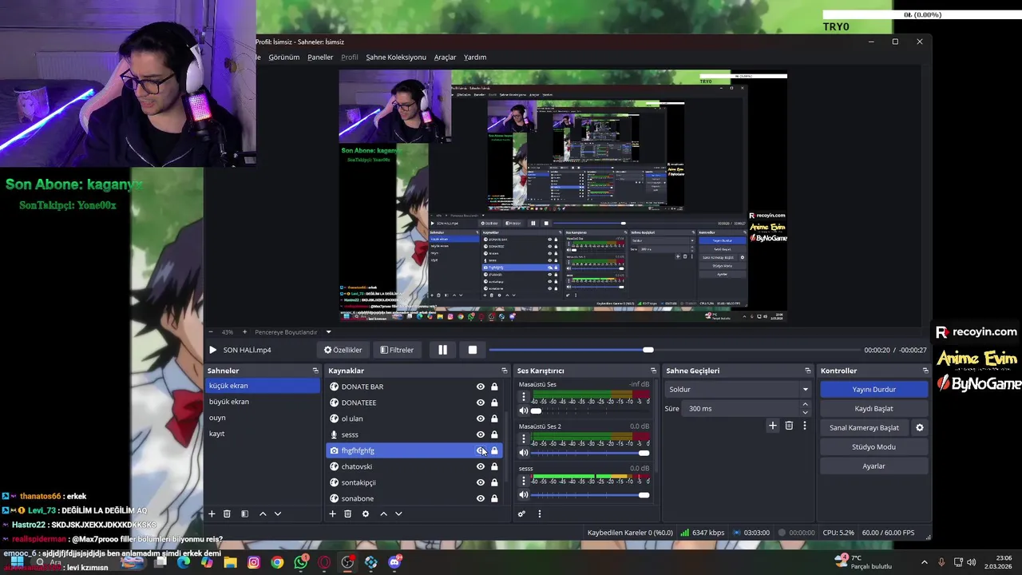Unlock the chatovski source
The height and width of the screenshot is (575, 1022).
494,466
